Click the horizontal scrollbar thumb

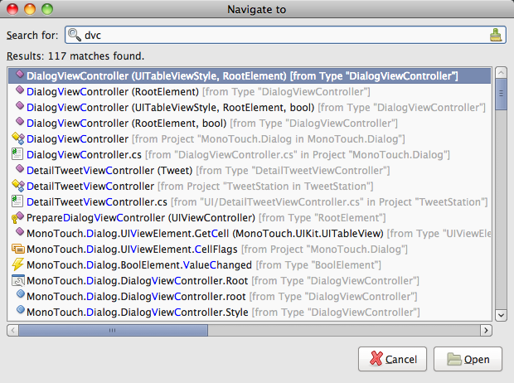point(113,330)
